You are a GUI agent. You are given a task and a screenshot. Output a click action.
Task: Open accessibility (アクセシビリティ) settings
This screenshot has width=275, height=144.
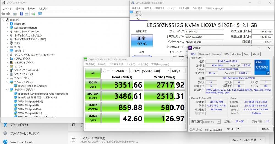click(19, 125)
